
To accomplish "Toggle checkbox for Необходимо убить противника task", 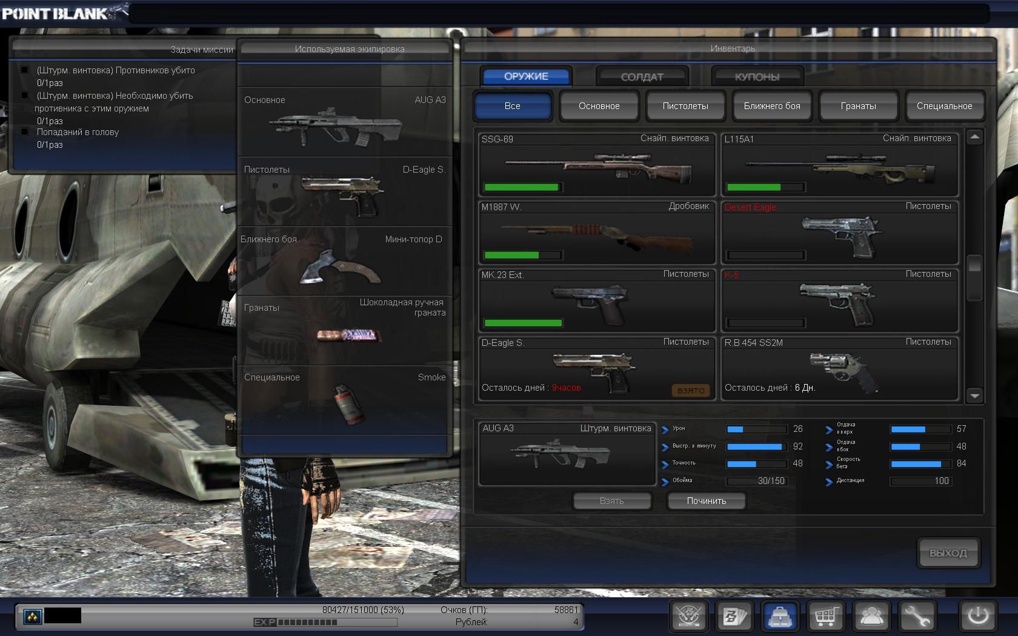I will (x=25, y=95).
